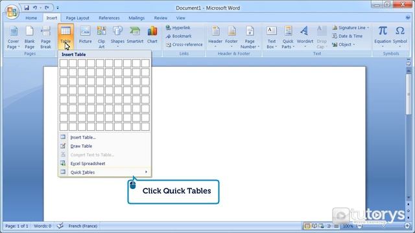Insert a Hyperlink

click(x=178, y=27)
